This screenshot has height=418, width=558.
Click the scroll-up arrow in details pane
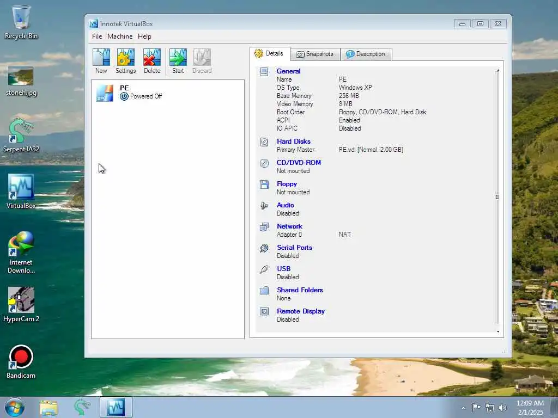pyautogui.click(x=498, y=70)
